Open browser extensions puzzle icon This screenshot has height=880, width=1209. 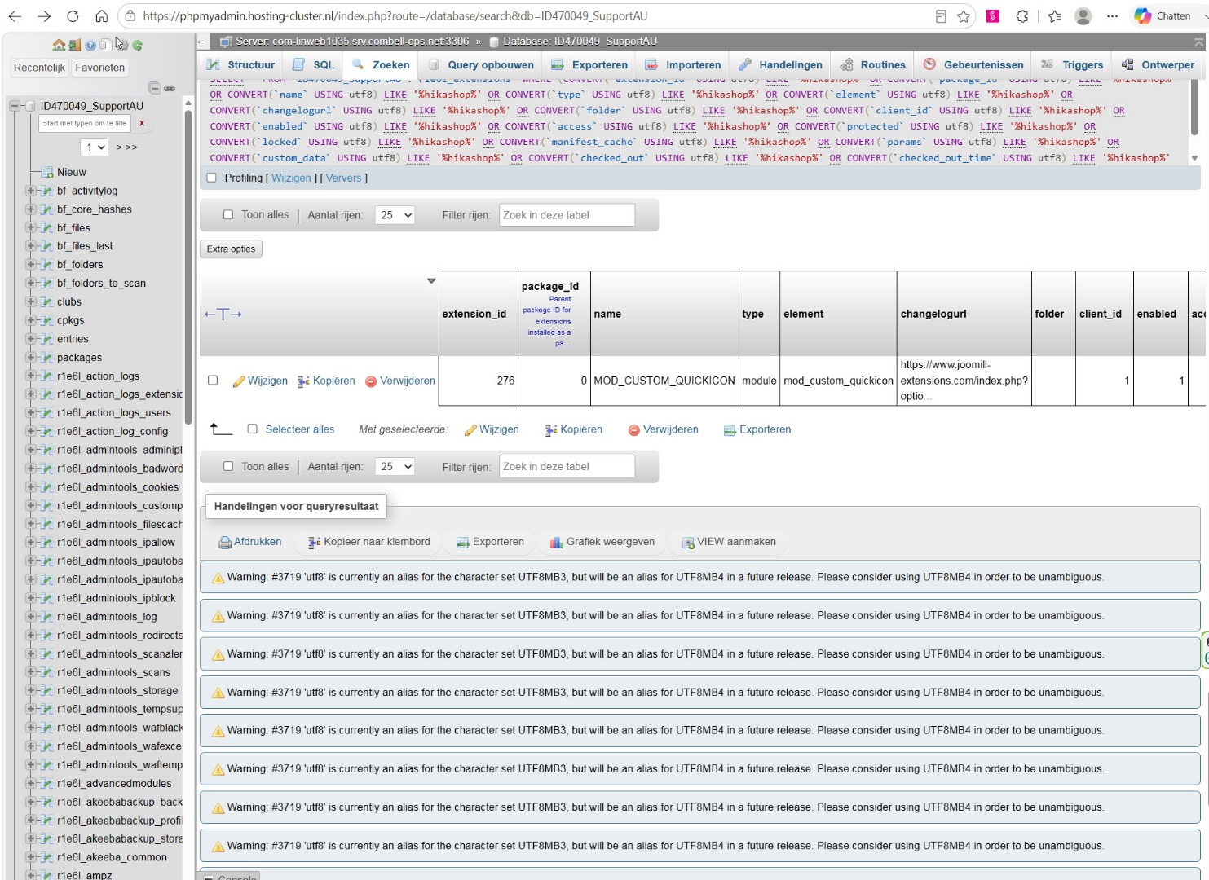1022,15
